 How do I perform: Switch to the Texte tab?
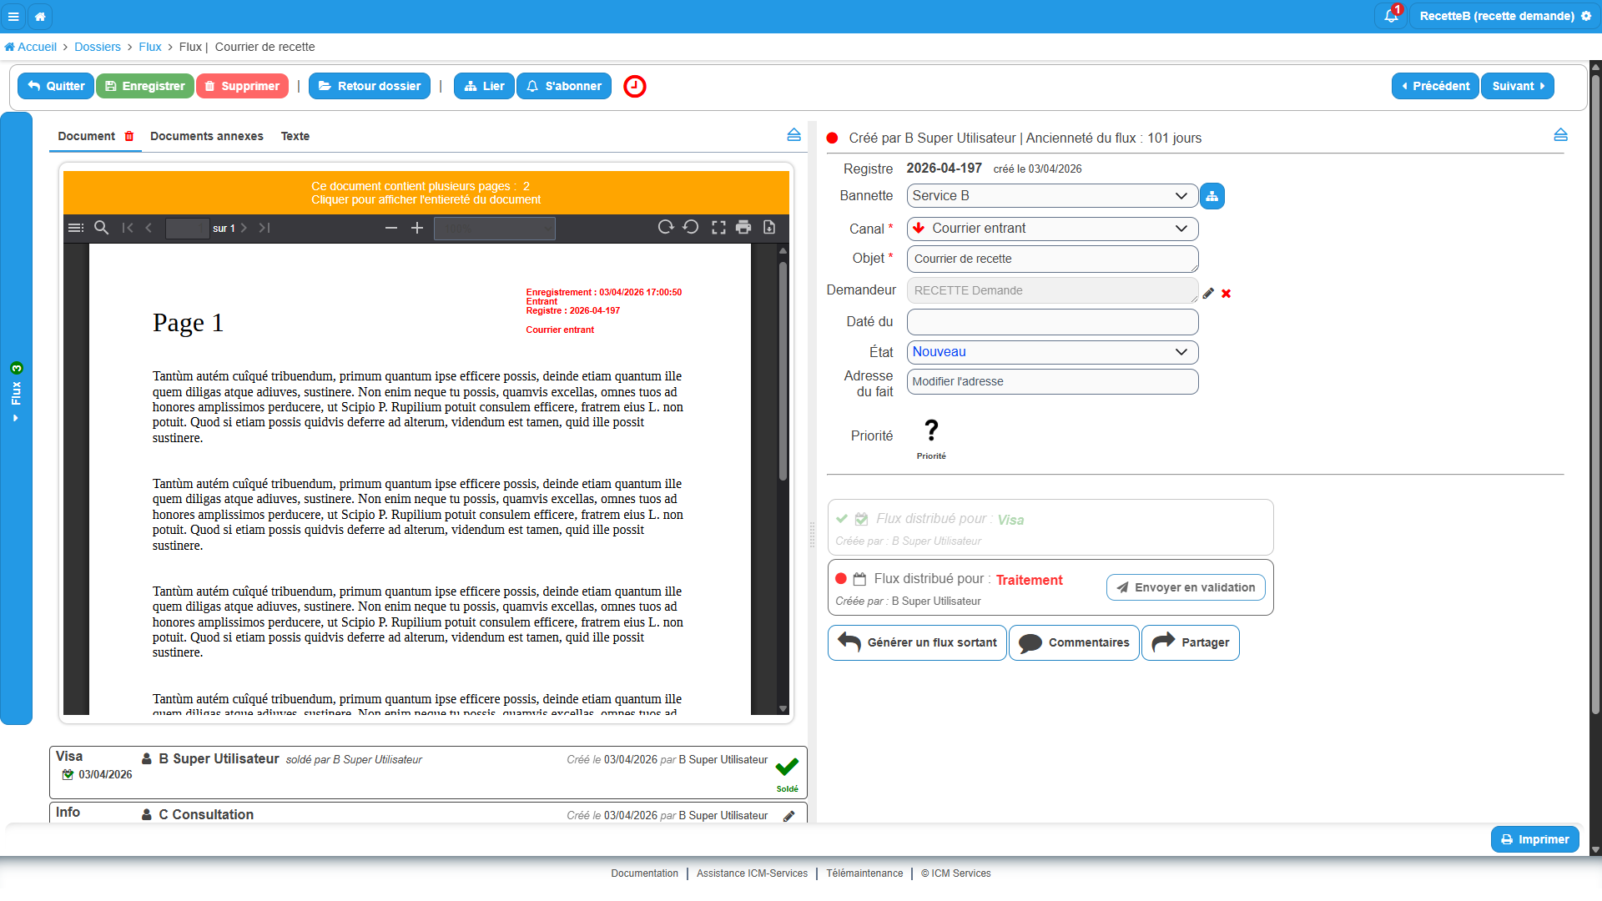pyautogui.click(x=295, y=136)
